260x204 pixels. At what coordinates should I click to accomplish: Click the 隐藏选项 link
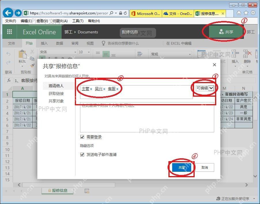pyautogui.click(x=87, y=146)
